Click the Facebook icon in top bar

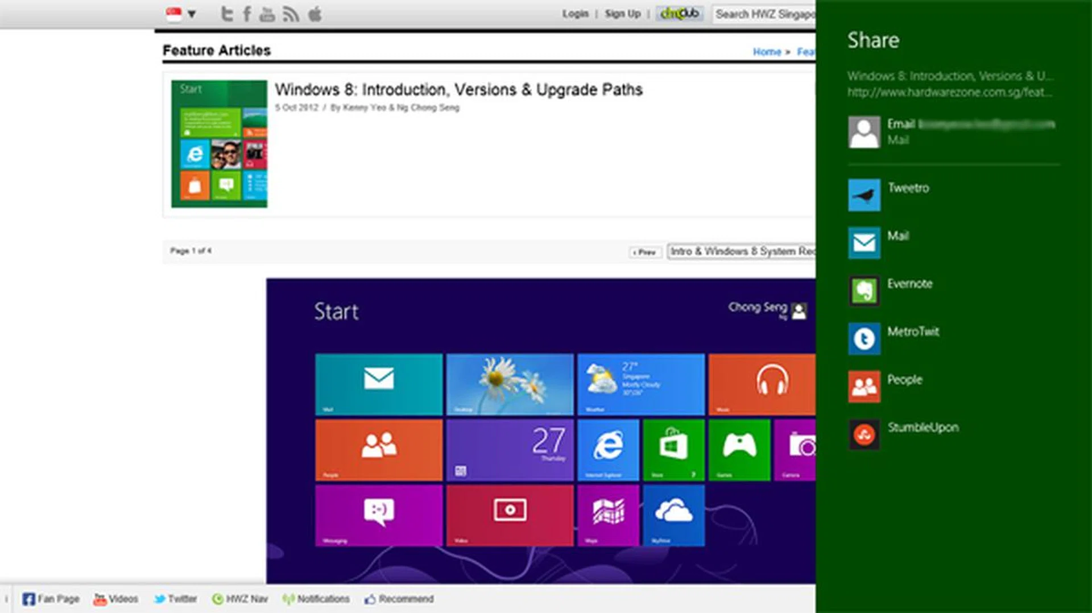pos(247,14)
